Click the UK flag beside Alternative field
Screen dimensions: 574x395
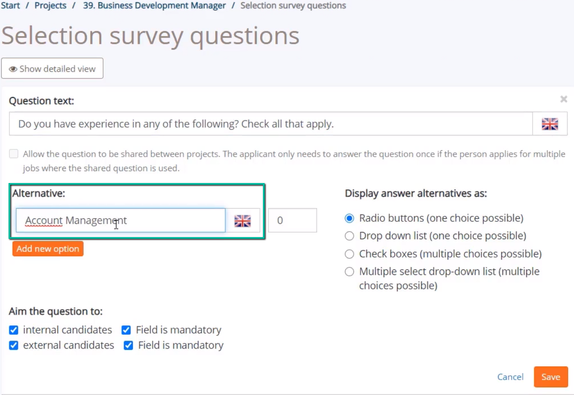(x=242, y=220)
